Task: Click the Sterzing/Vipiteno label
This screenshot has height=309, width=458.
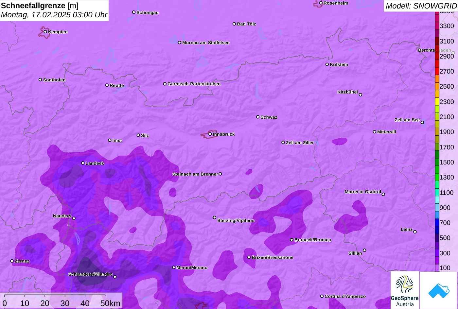Action: [x=236, y=220]
